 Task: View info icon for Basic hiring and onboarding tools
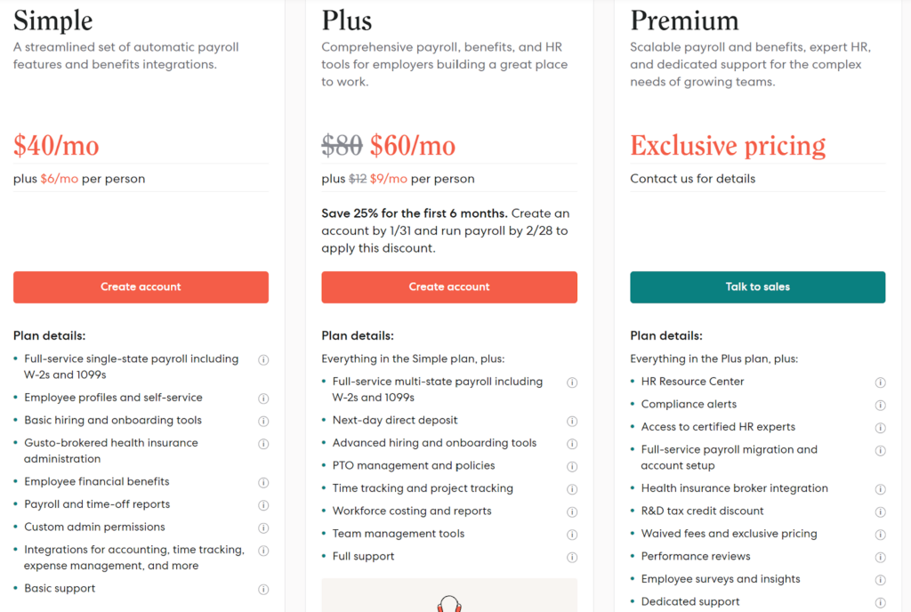click(263, 420)
